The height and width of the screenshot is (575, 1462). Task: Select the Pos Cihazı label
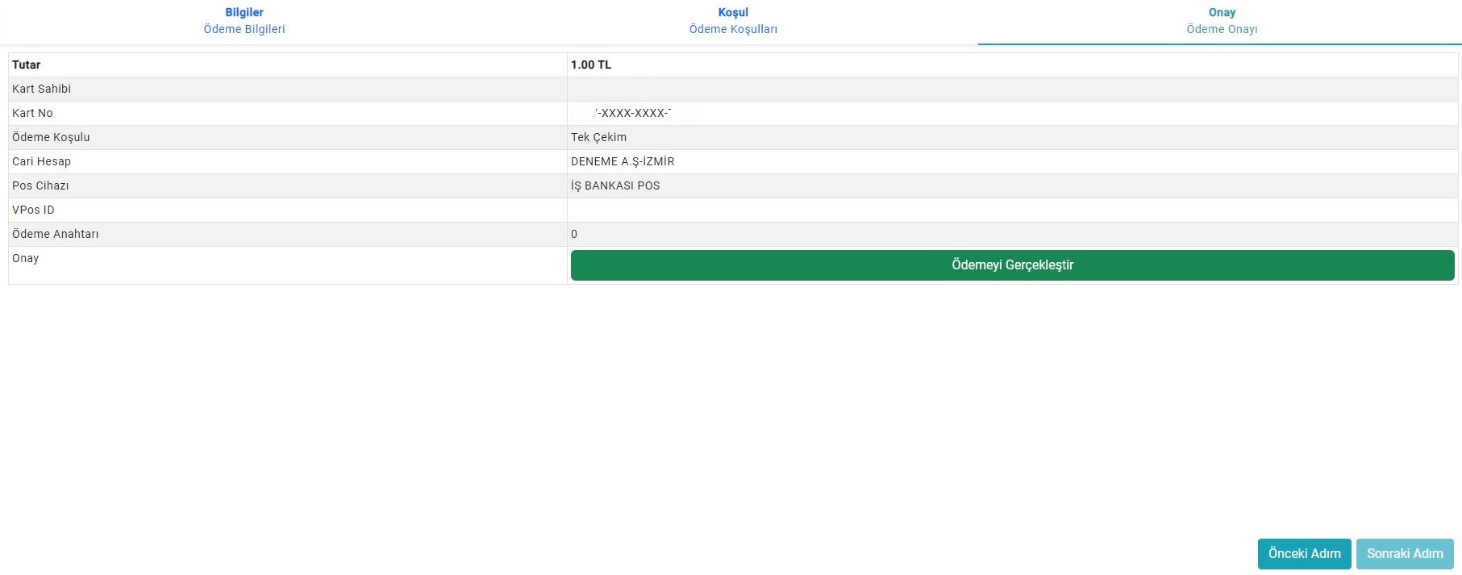(x=40, y=185)
